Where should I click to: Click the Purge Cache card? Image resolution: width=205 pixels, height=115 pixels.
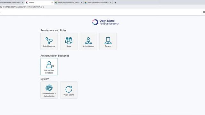coord(69,90)
